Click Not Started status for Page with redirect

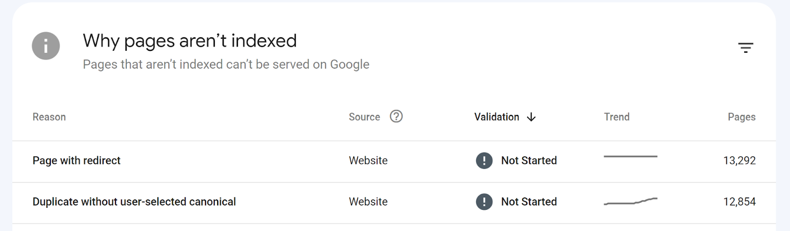click(529, 160)
